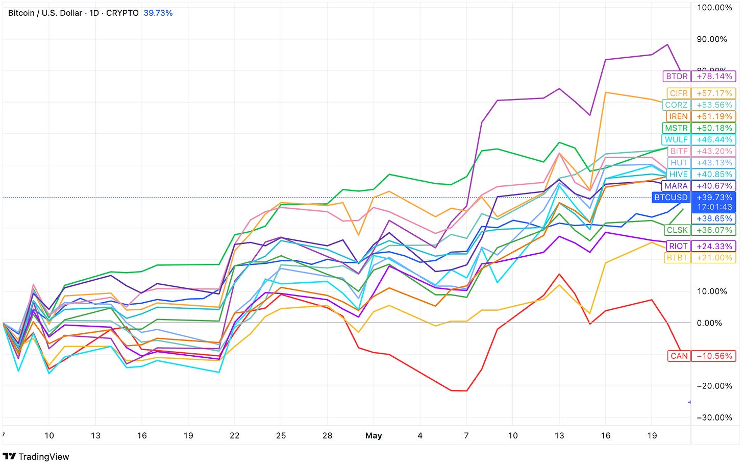
Task: Select the MSTR ticker label
Action: [x=676, y=128]
